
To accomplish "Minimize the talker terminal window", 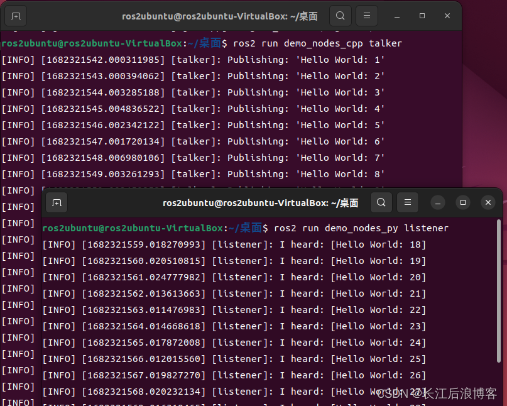I will pyautogui.click(x=397, y=16).
